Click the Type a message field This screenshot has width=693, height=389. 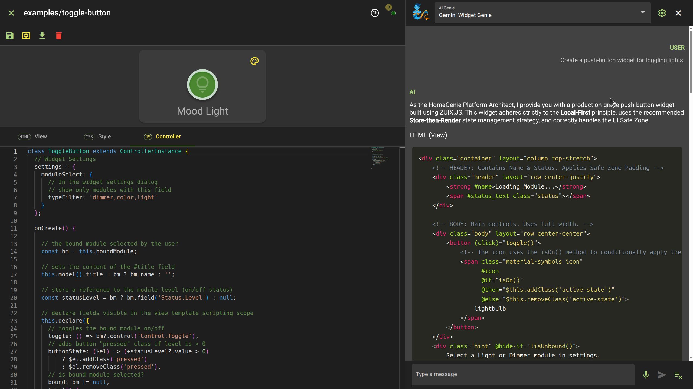click(x=522, y=374)
